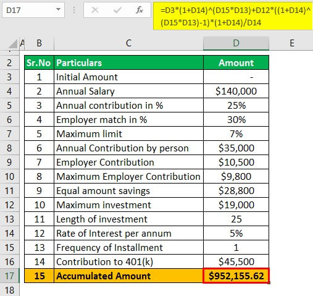Click the Cancel (X) icon in formula bar
The image size is (313, 296).
tap(95, 10)
